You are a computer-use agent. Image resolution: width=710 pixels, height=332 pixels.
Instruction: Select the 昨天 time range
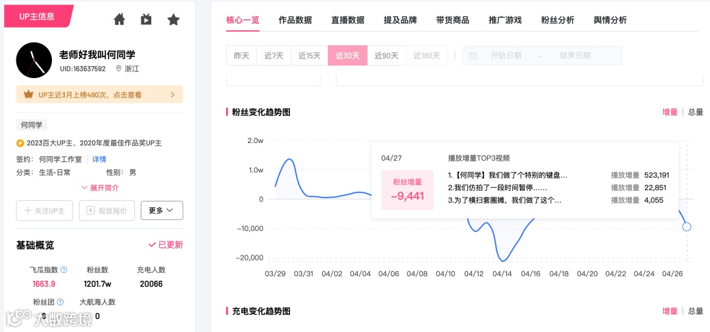point(242,56)
